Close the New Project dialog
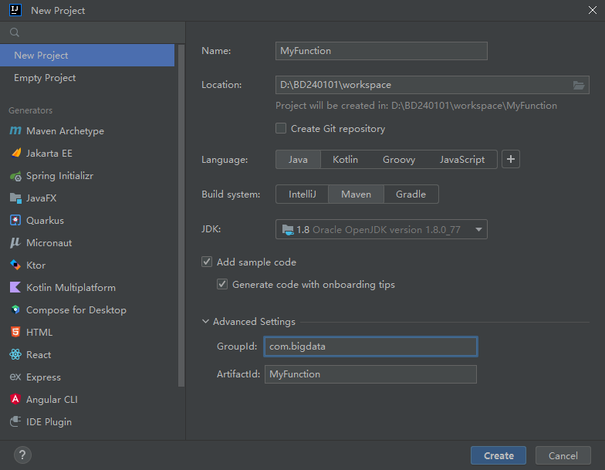 593,10
